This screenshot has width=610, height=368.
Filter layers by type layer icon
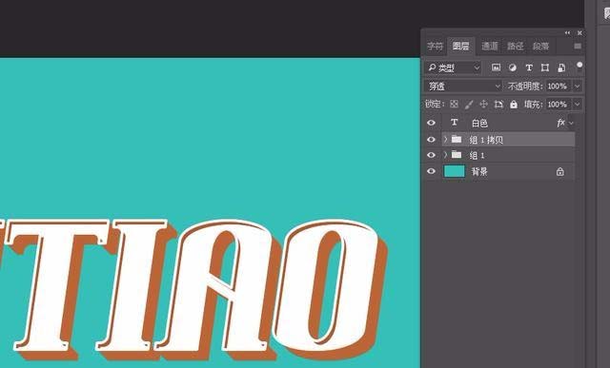click(x=529, y=68)
